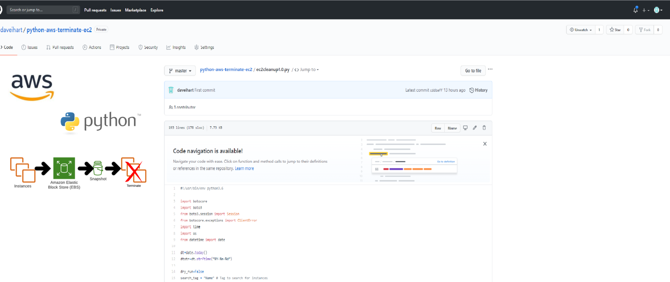This screenshot has height=282, width=670.
Task: Dismiss the Code navigation banner
Action: pos(485,144)
